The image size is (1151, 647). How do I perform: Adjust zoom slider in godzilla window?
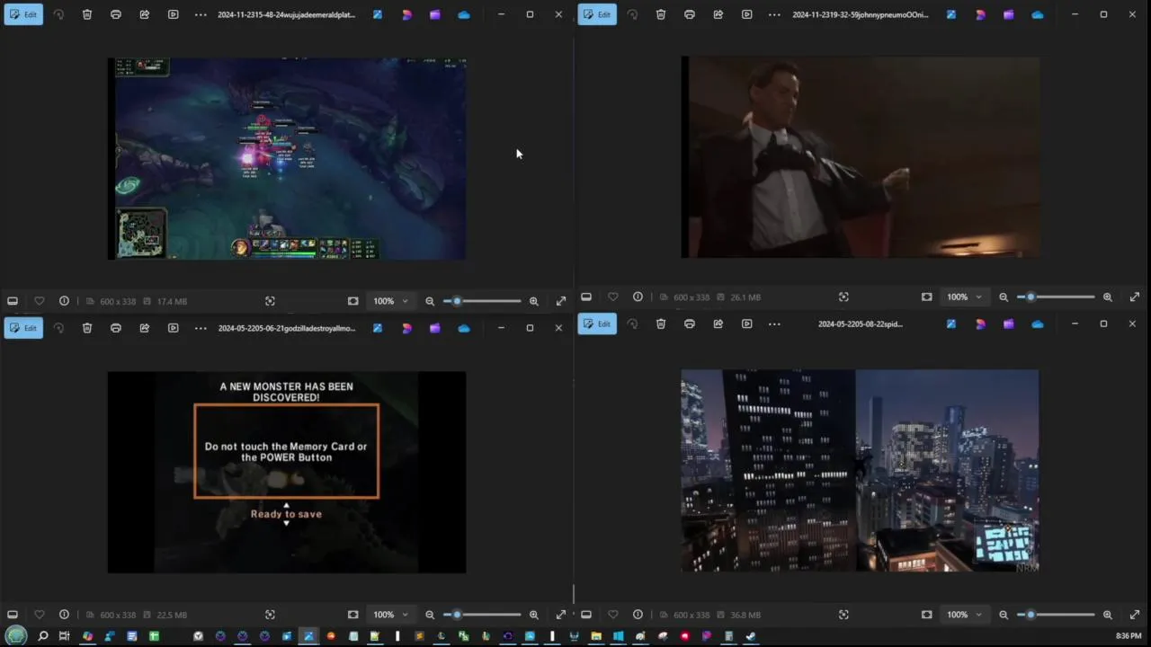pos(482,615)
